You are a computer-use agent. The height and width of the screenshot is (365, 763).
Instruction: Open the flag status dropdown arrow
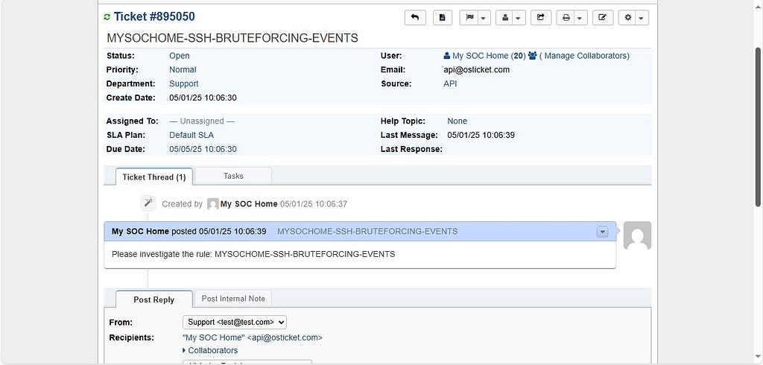tap(484, 18)
